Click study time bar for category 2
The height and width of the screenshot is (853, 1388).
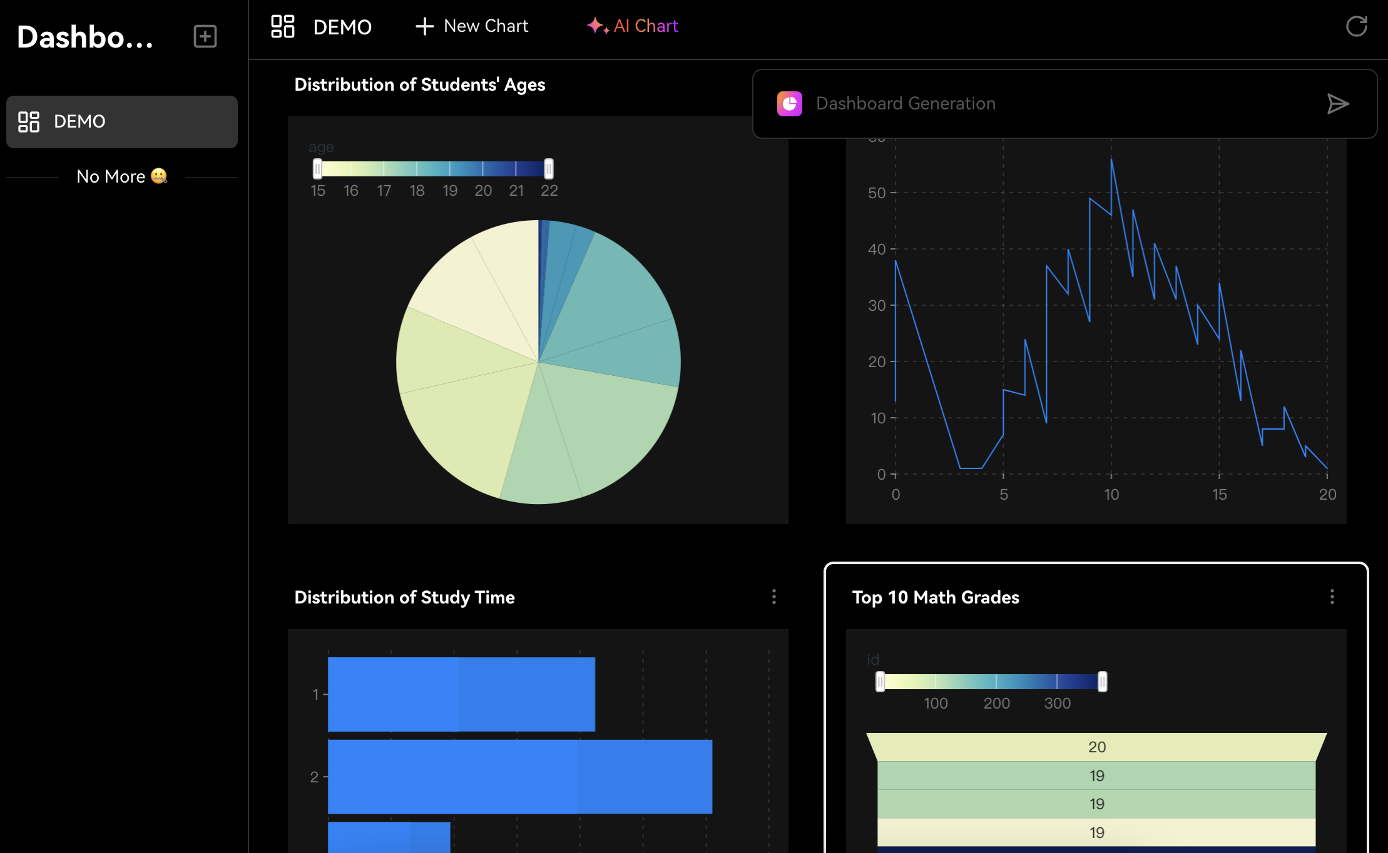[x=520, y=777]
